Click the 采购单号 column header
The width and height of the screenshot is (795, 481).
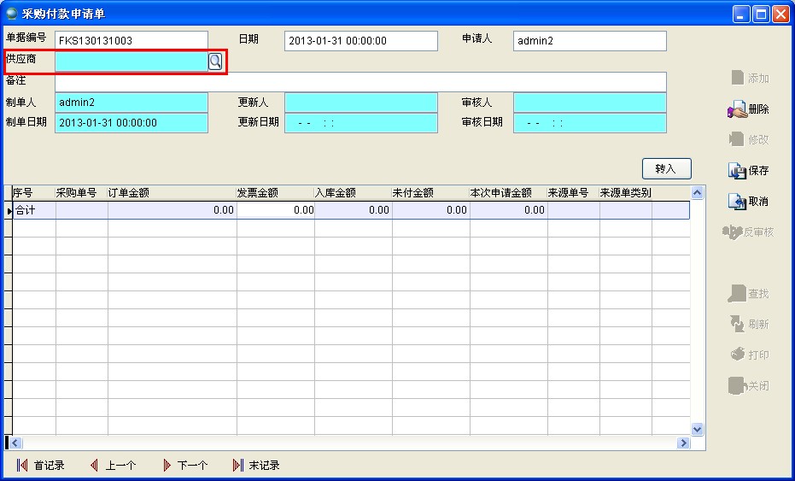coord(82,193)
